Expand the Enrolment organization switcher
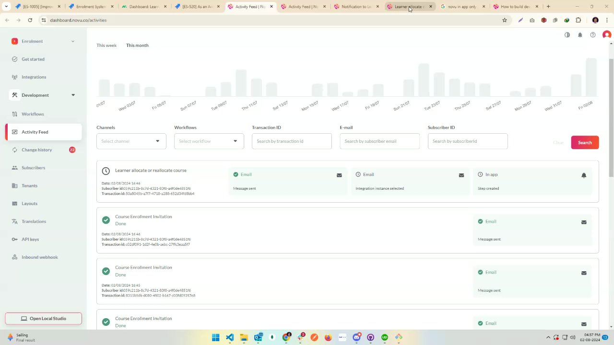Viewport: 614px width, 345px height. coord(43,41)
